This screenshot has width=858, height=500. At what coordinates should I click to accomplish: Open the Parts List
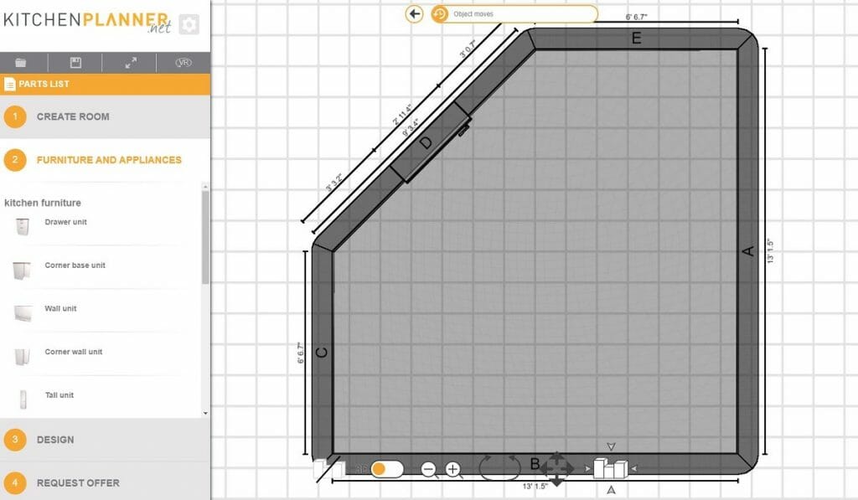coord(47,84)
